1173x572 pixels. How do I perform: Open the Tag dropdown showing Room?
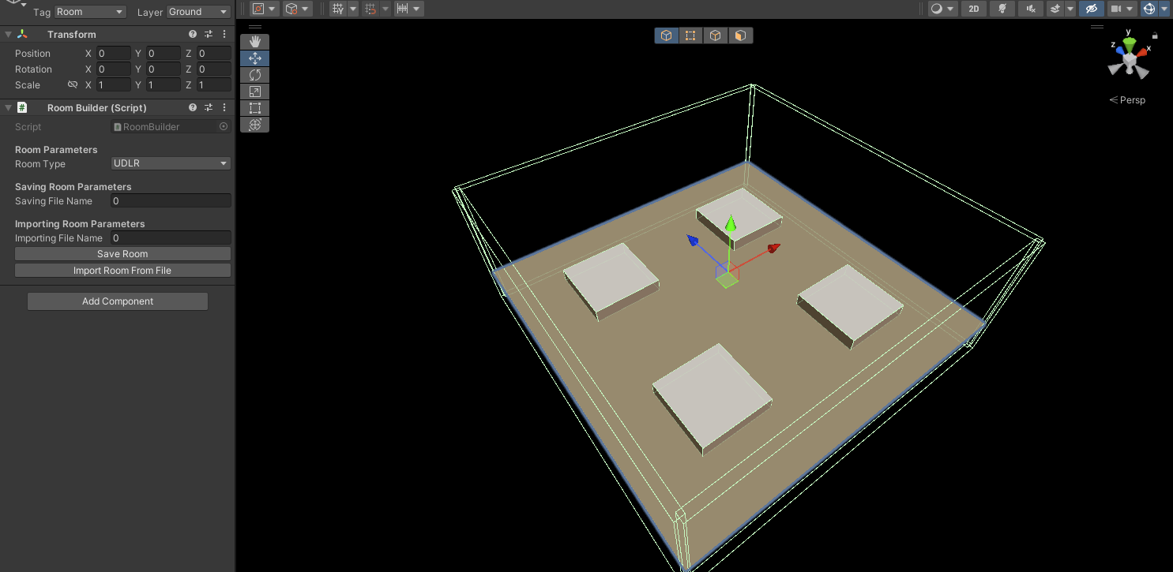[x=88, y=12]
